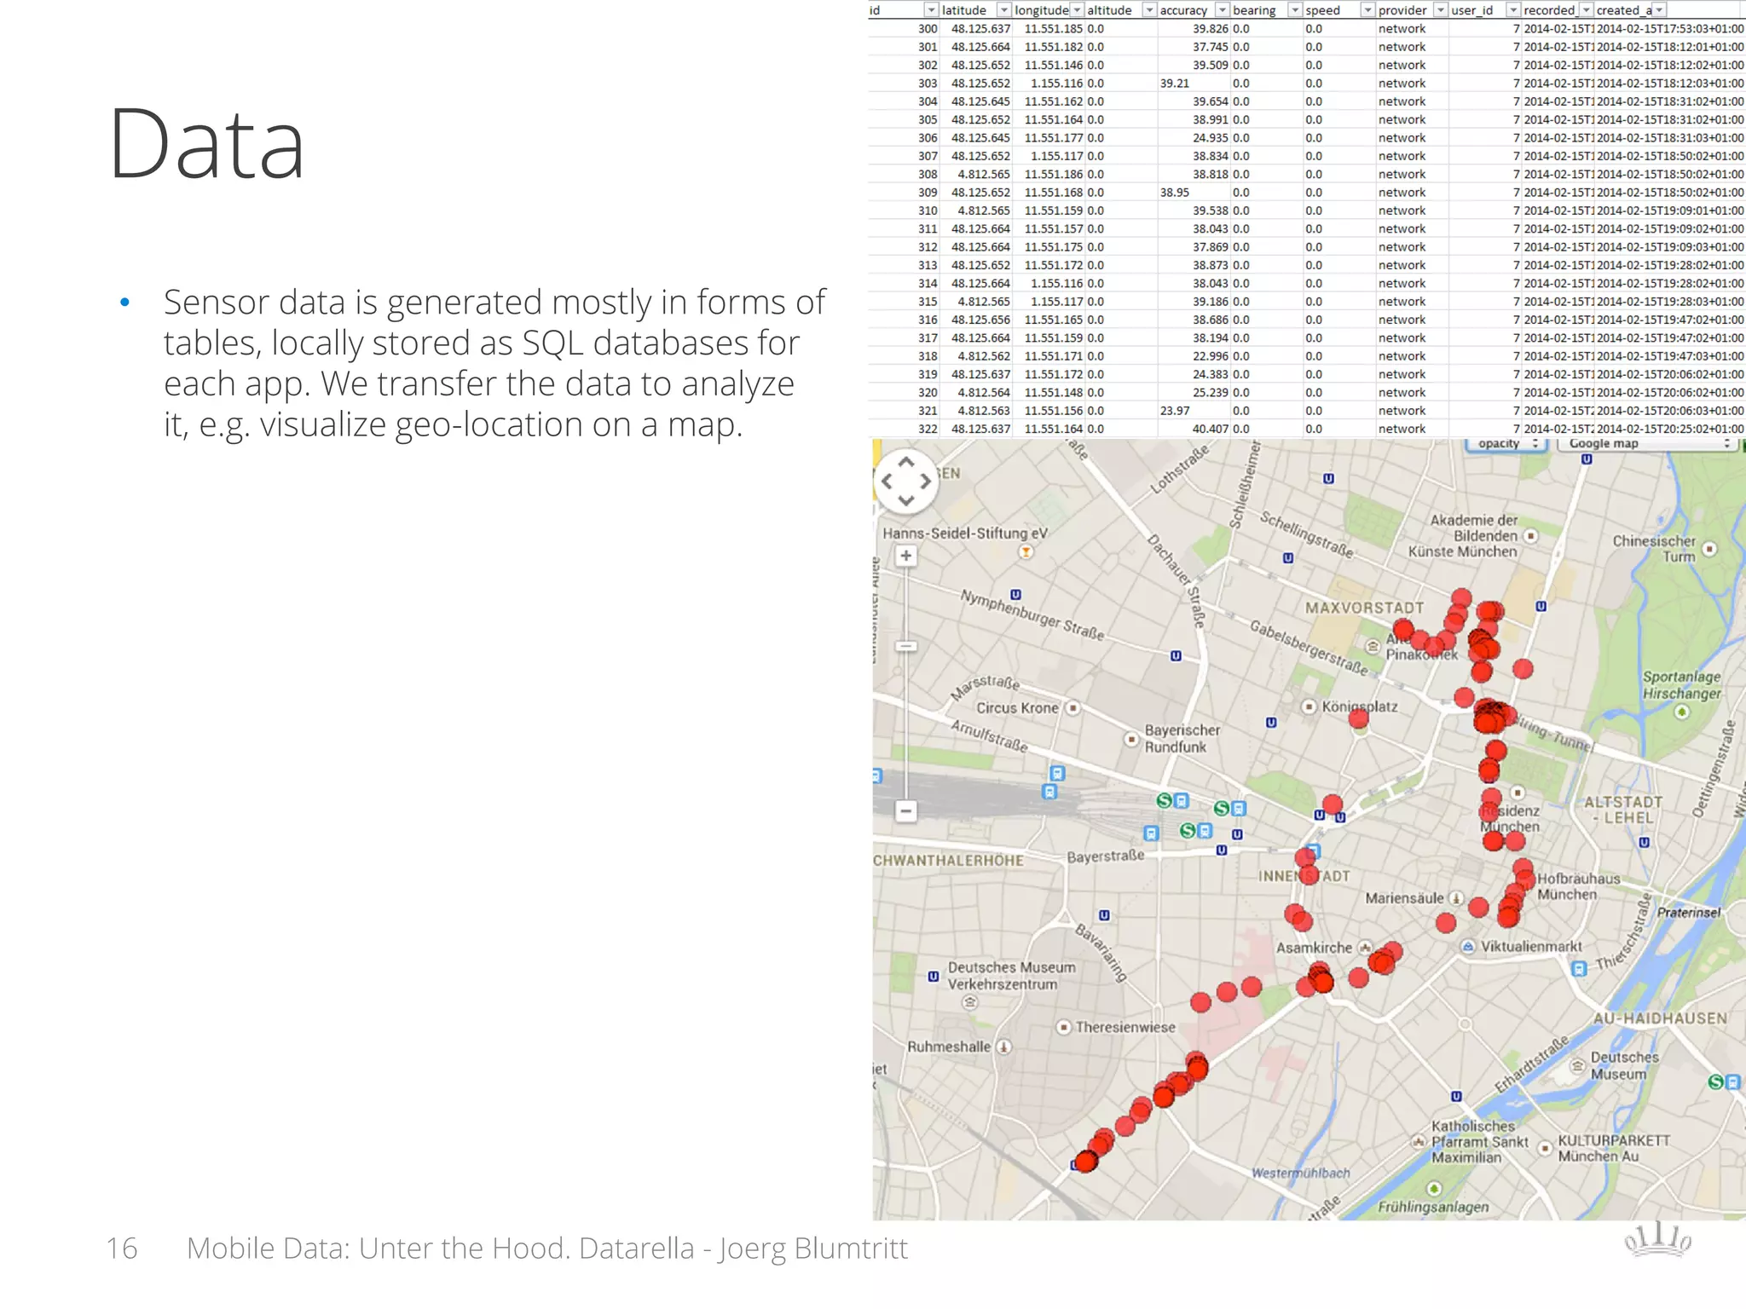The height and width of the screenshot is (1309, 1746).
Task: Select the accuracy cell 39.21
Action: tap(1194, 84)
